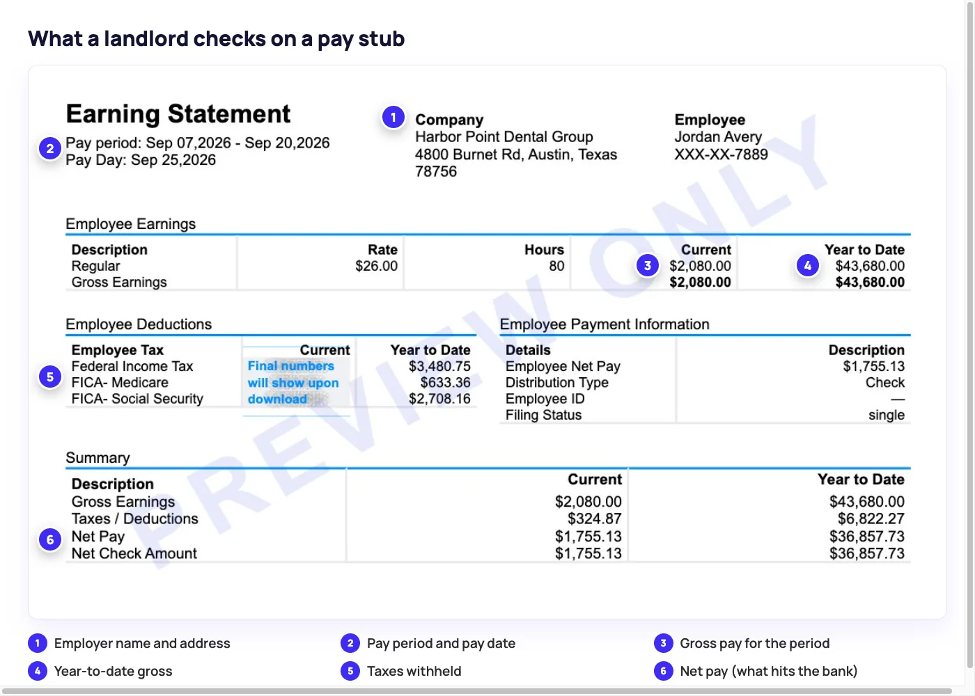Click Social Security year-to-date "$2,708.16"
Screen dimensions: 975x696
click(439, 399)
